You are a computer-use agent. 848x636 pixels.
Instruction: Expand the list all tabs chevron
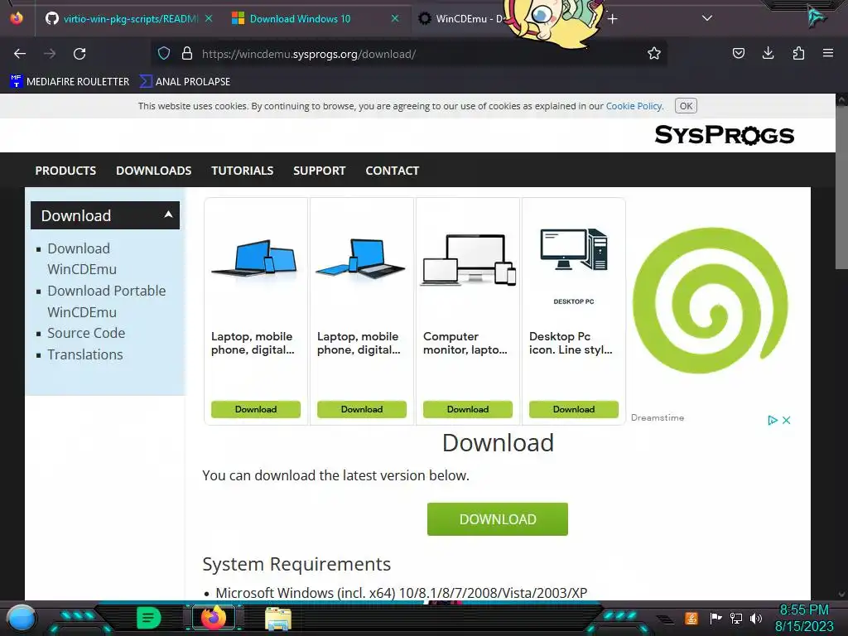tap(707, 18)
